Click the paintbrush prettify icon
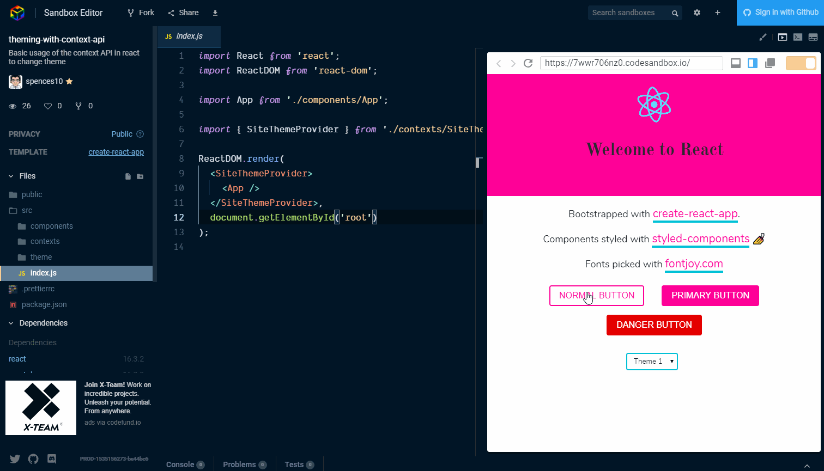The height and width of the screenshot is (471, 824). (763, 37)
